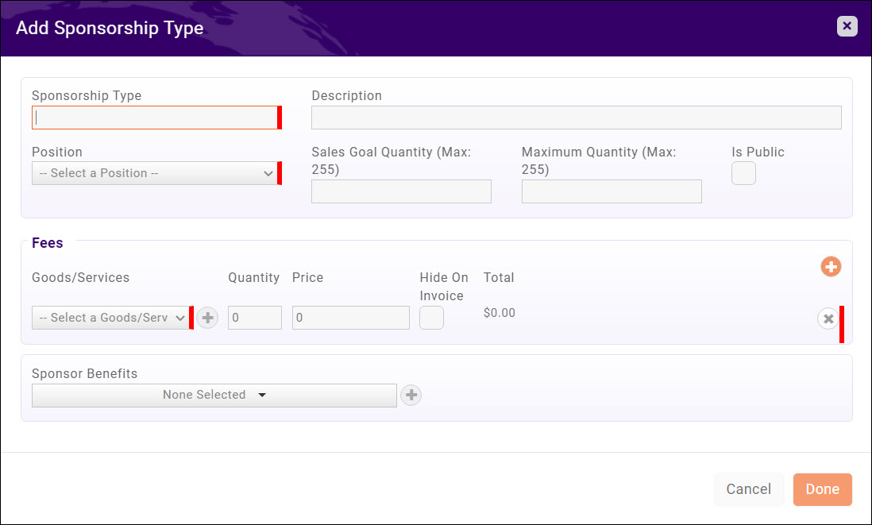872x525 pixels.
Task: Click into the Description field
Action: coord(576,118)
